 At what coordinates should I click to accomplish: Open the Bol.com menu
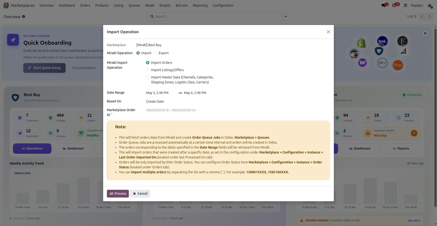click(182, 5)
